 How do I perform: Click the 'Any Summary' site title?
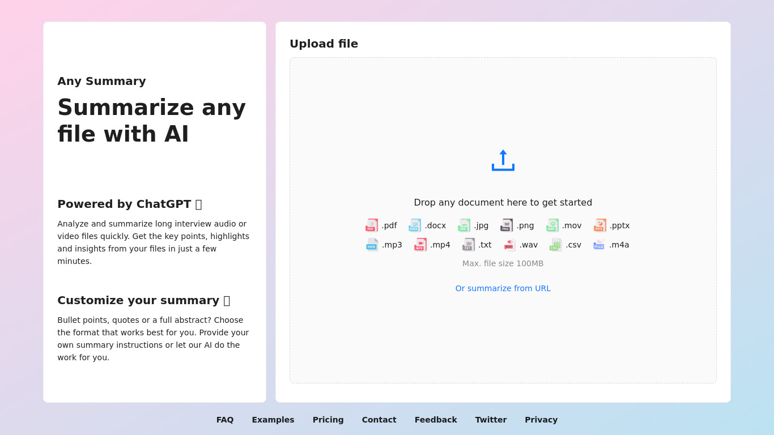point(101,81)
